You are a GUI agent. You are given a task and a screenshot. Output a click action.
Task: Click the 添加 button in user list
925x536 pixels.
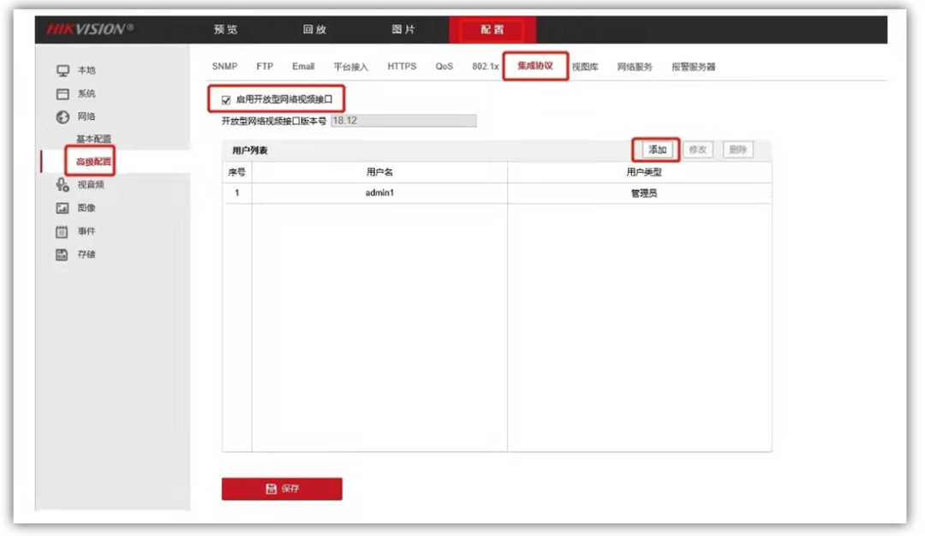[657, 150]
